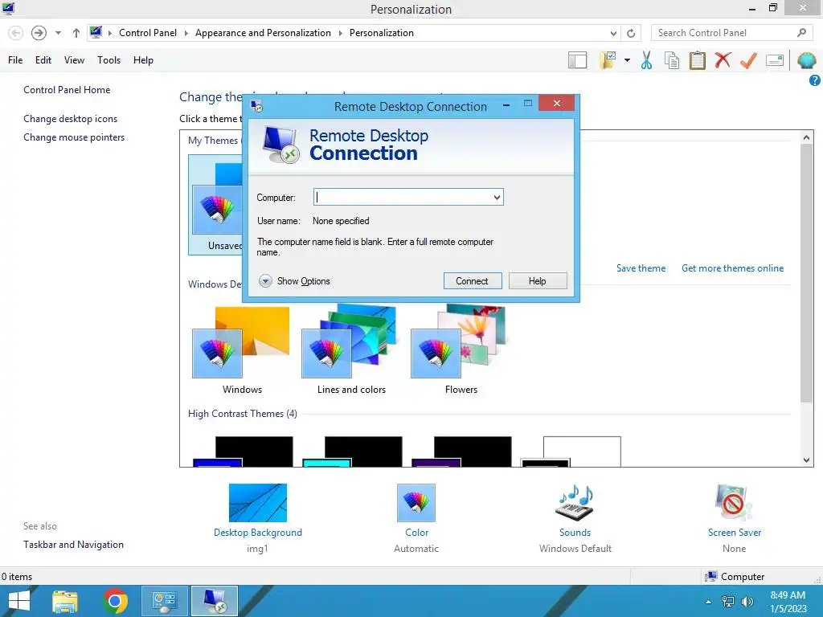The width and height of the screenshot is (823, 617).
Task: Open the Computer combo box dropdown arrow
Action: tap(497, 198)
